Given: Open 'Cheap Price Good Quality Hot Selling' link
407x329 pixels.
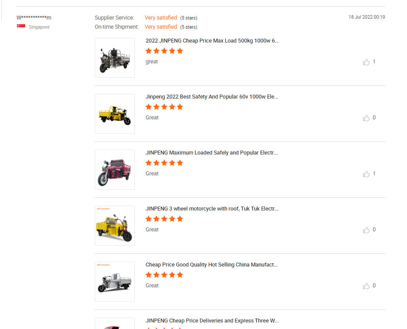Looking at the screenshot, I should pos(212,264).
